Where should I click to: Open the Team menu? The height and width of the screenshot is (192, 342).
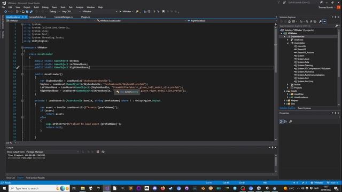point(55,7)
